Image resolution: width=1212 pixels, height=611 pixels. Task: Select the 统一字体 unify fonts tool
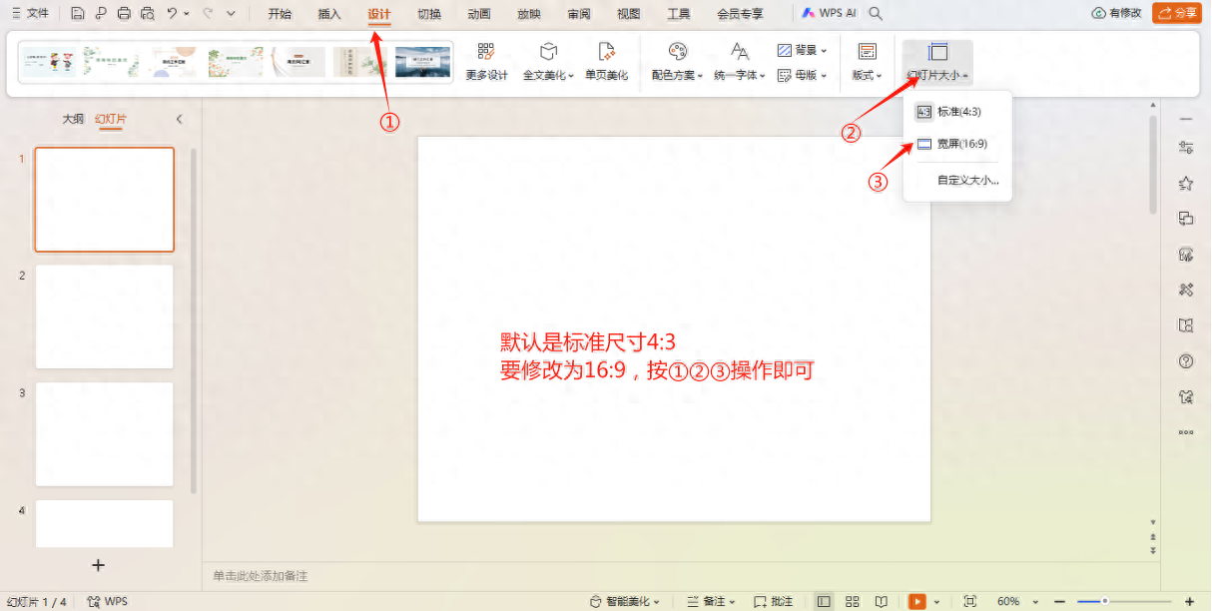click(x=737, y=61)
